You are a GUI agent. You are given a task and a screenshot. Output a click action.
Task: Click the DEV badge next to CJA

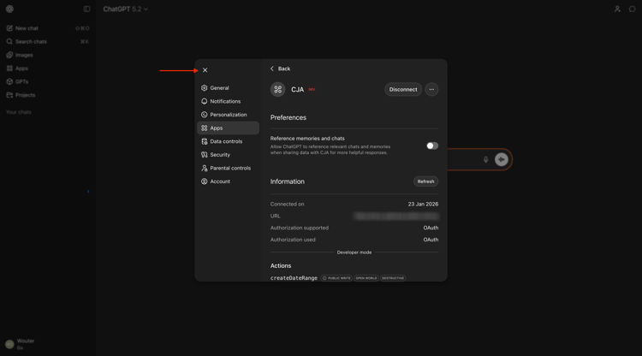(x=312, y=89)
